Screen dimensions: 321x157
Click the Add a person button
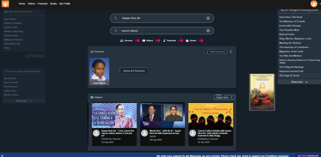tap(216, 52)
